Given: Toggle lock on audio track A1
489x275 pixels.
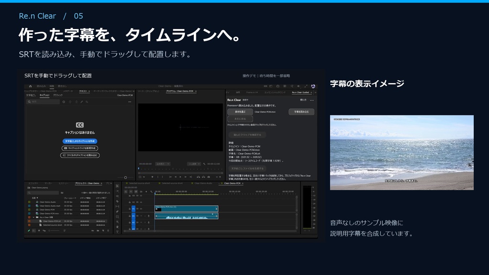Looking at the screenshot, I should tap(129, 216).
